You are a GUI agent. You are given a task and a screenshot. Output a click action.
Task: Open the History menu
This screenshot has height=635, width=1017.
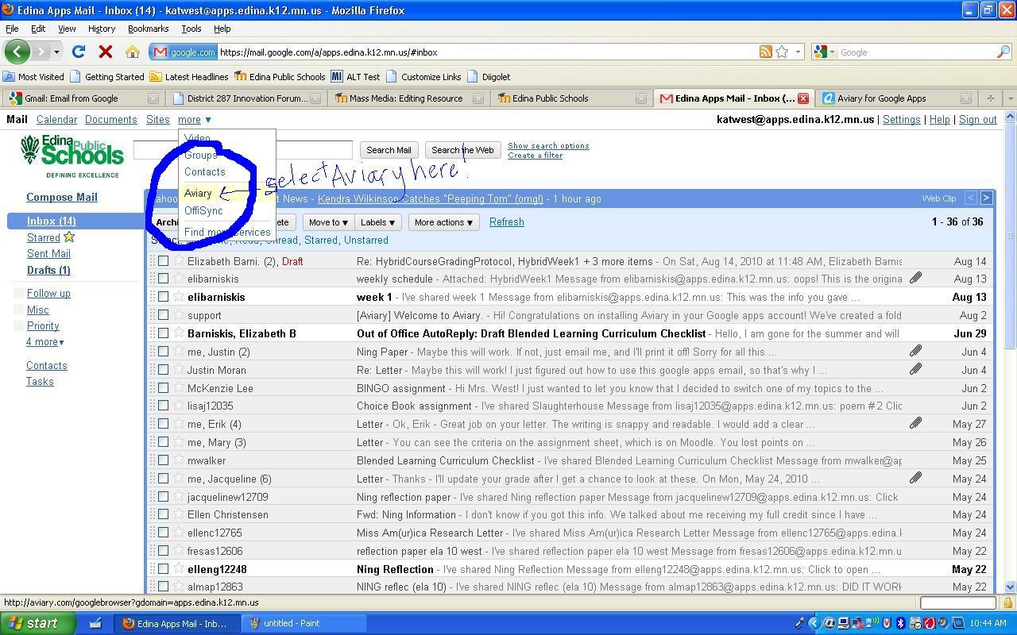102,29
